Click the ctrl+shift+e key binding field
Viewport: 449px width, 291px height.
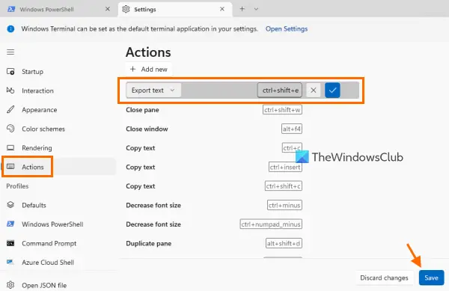coord(280,91)
